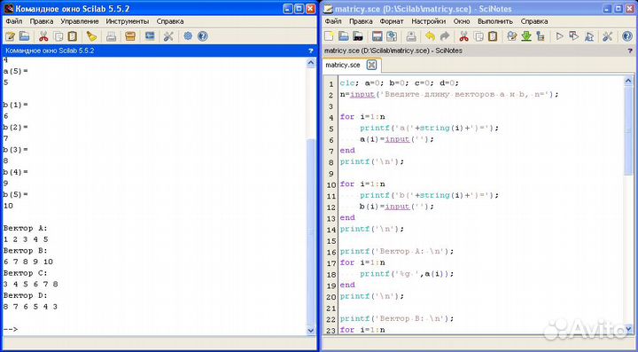Open Файл menu in SciNotes

(x=333, y=21)
